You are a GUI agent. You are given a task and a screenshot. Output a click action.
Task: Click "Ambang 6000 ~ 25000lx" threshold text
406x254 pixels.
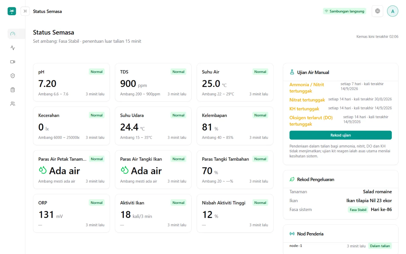59,138
